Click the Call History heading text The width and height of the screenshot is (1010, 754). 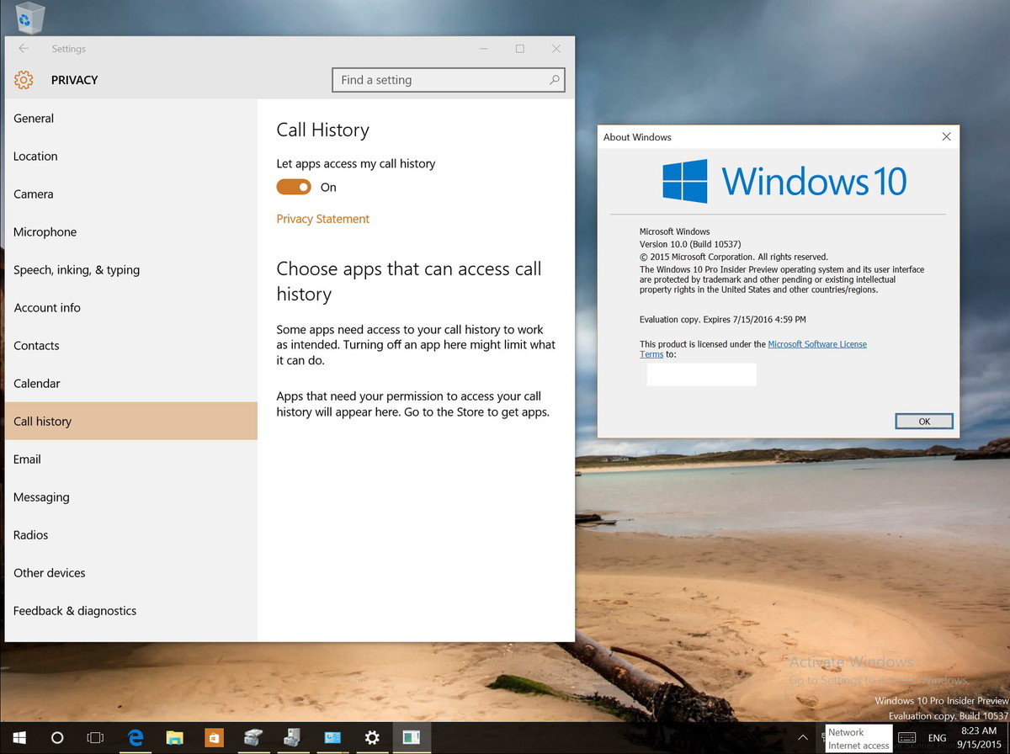(x=323, y=130)
